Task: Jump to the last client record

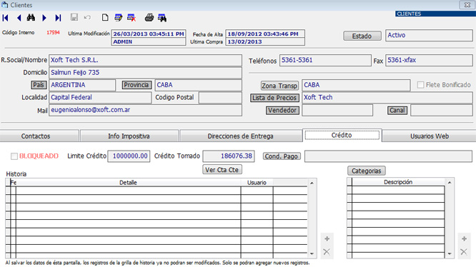Action: 58,18
